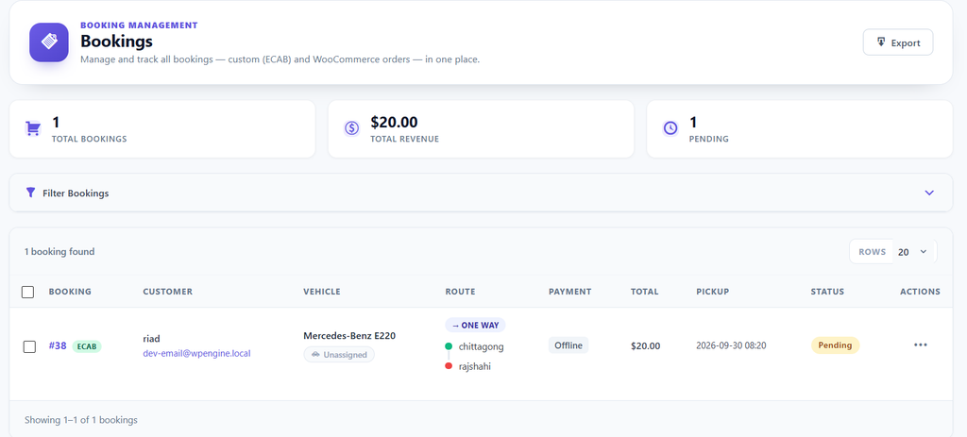Click the Customer column header
Screen dimensions: 967x437
[168, 292]
